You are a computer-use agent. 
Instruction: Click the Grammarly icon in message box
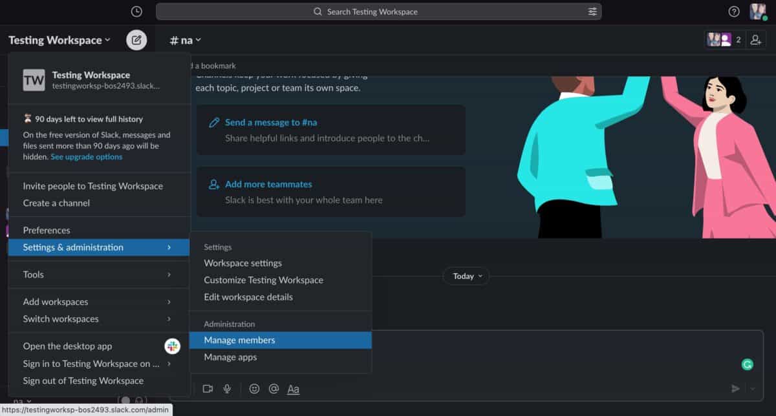click(x=747, y=364)
